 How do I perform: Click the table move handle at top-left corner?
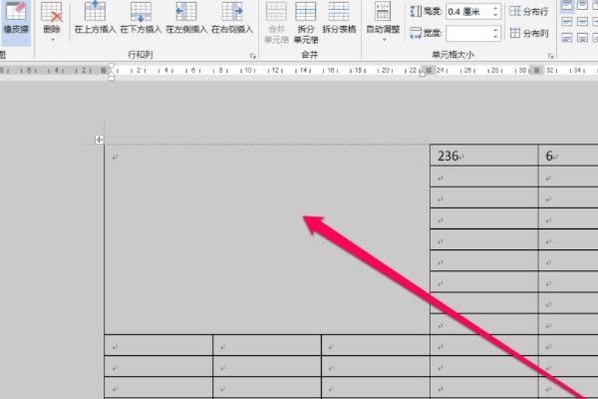pyautogui.click(x=99, y=140)
